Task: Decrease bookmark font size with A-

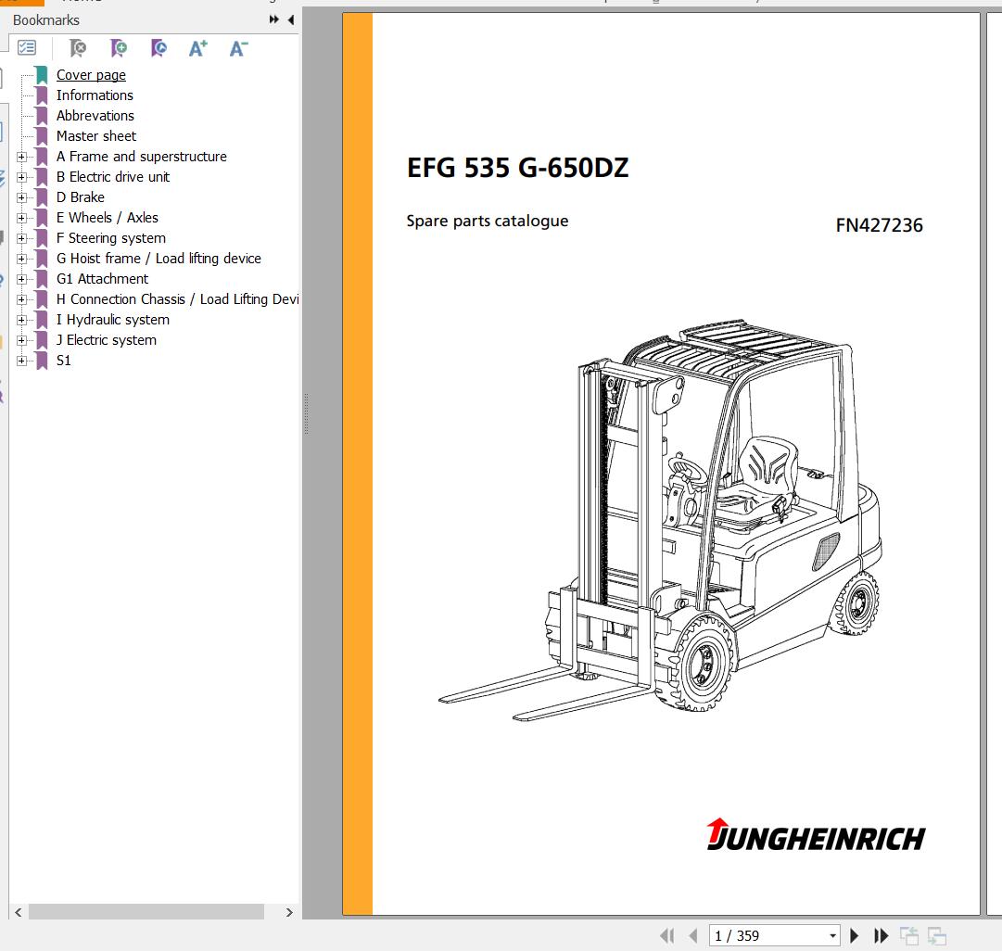Action: pos(238,48)
